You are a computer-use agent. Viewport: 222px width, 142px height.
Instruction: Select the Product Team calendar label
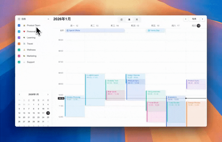[x=34, y=25]
